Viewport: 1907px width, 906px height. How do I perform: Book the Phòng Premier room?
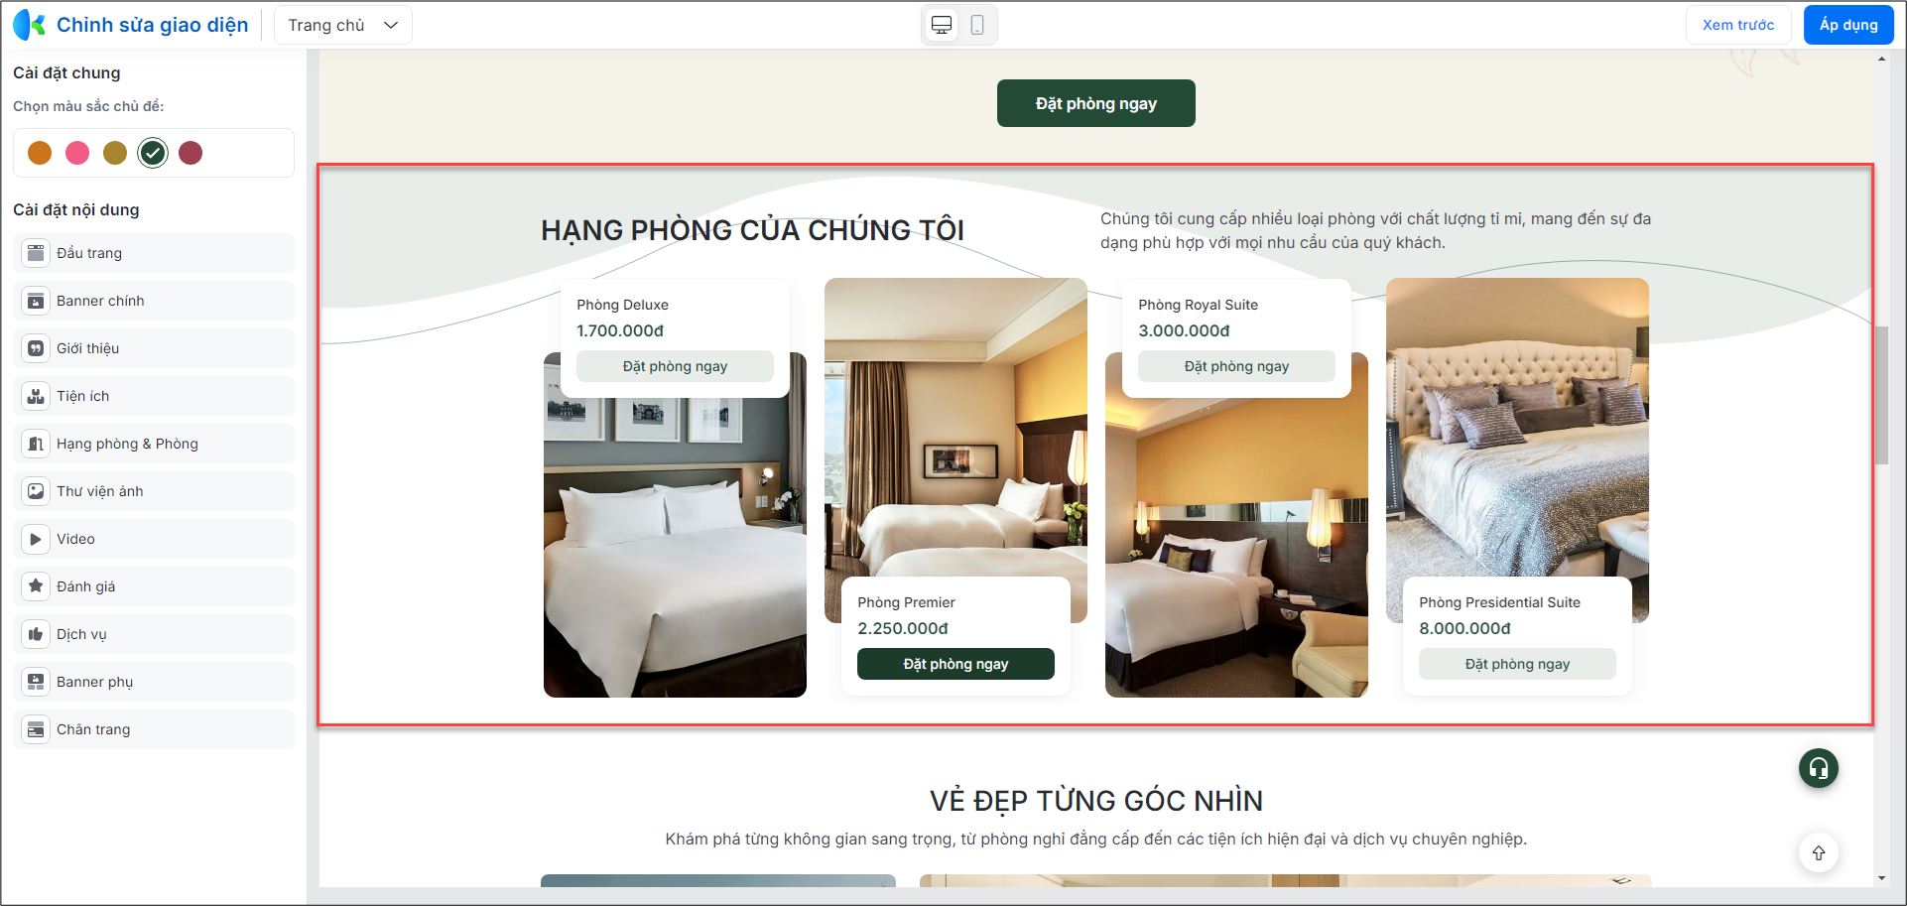click(955, 664)
